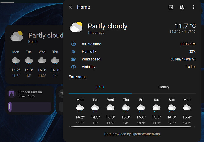The width and height of the screenshot is (204, 142).
Task: Click 'Data provided by OpenWeatherMap' attribution
Action: pos(132,134)
